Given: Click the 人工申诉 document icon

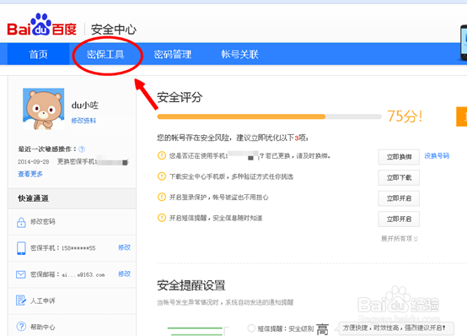Looking at the screenshot, I should pos(21,301).
